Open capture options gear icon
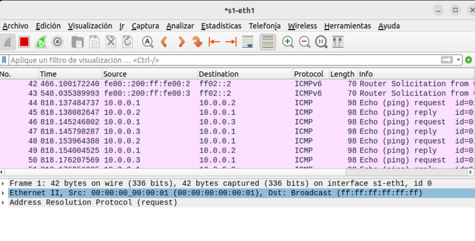Screen dimensions: 475x241 pyautogui.click(x=57, y=42)
